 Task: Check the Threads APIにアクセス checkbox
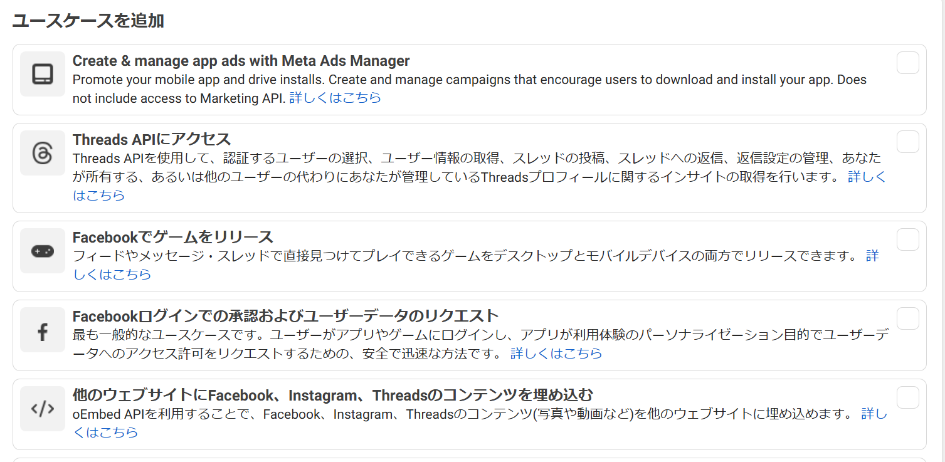pos(907,142)
